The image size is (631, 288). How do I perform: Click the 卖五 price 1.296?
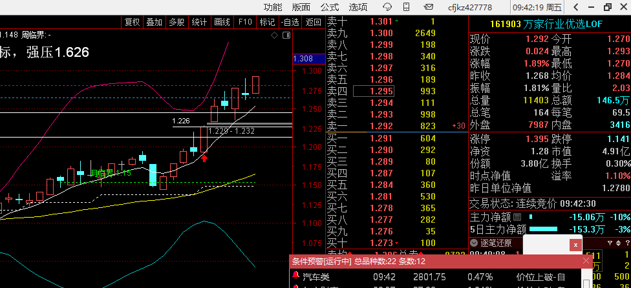coord(381,79)
